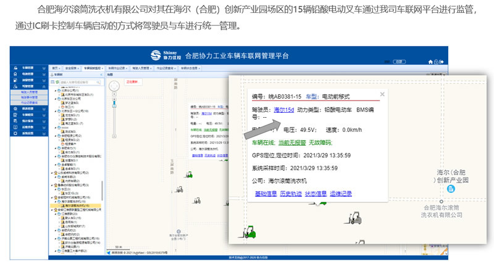Click the 车辆管理 sidebar icon
This screenshot has width=494, height=270.
point(15,68)
